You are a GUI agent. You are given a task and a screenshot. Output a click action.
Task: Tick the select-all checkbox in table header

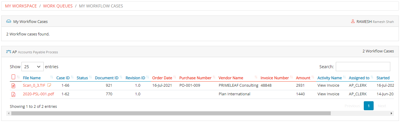pos(13,77)
